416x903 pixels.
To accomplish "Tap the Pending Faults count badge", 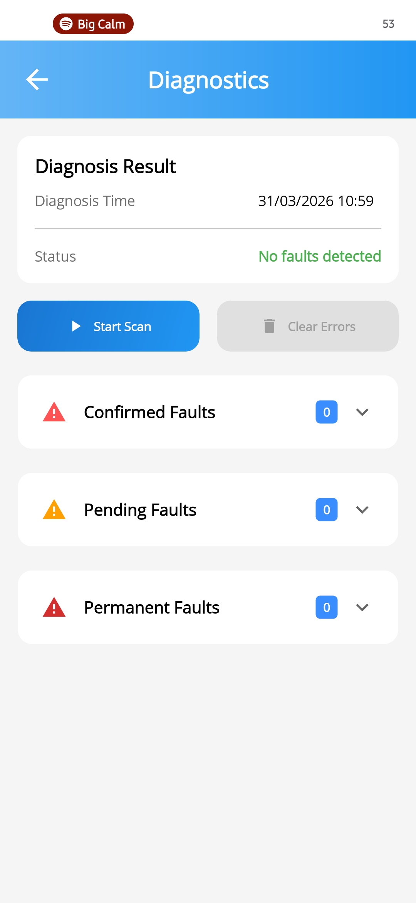I will click(327, 510).
